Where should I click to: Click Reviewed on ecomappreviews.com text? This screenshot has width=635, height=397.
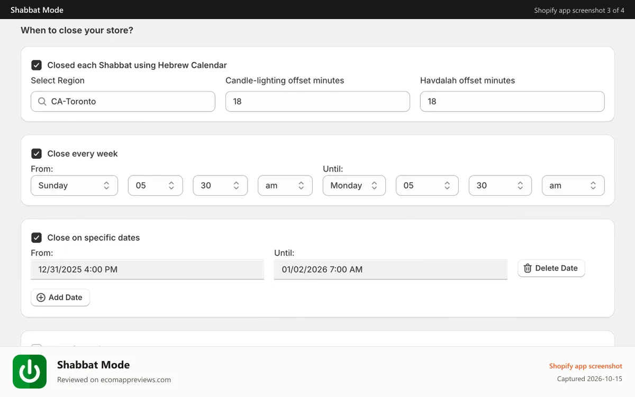point(114,380)
